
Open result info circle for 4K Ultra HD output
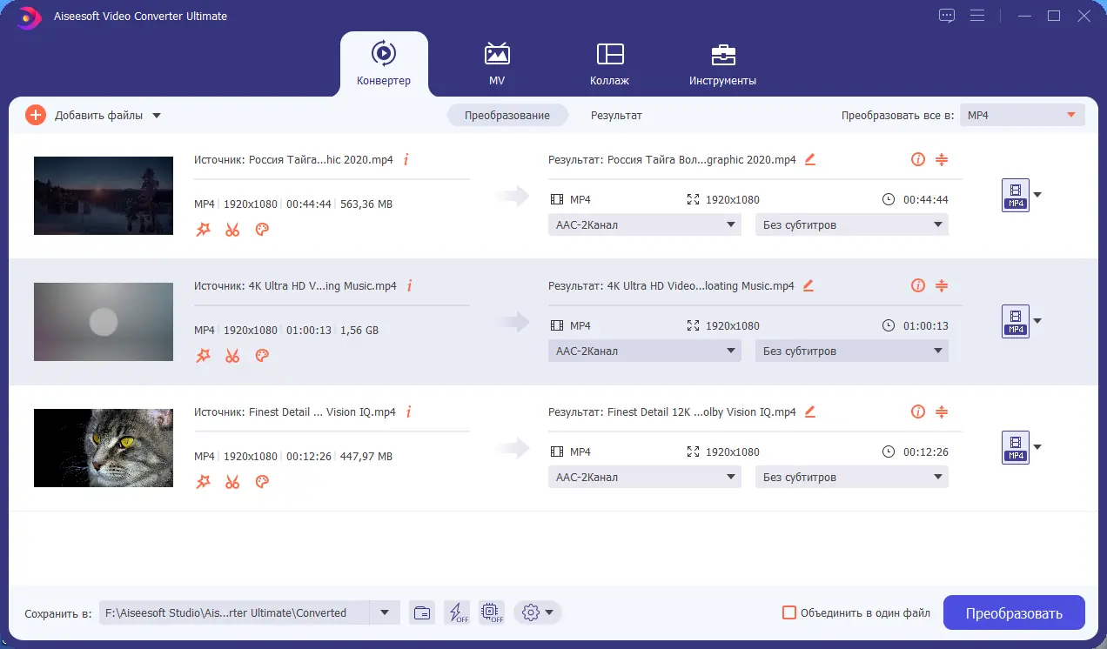[917, 285]
